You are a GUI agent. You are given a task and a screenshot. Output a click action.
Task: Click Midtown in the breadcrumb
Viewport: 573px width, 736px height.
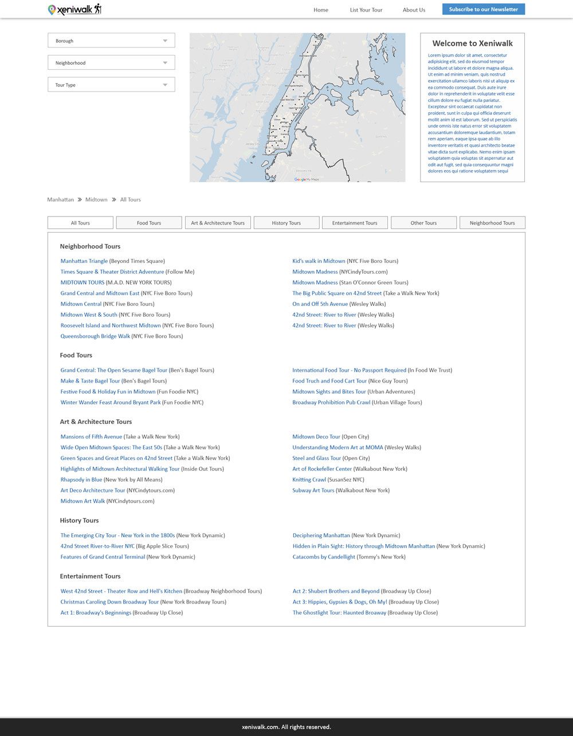click(x=96, y=199)
